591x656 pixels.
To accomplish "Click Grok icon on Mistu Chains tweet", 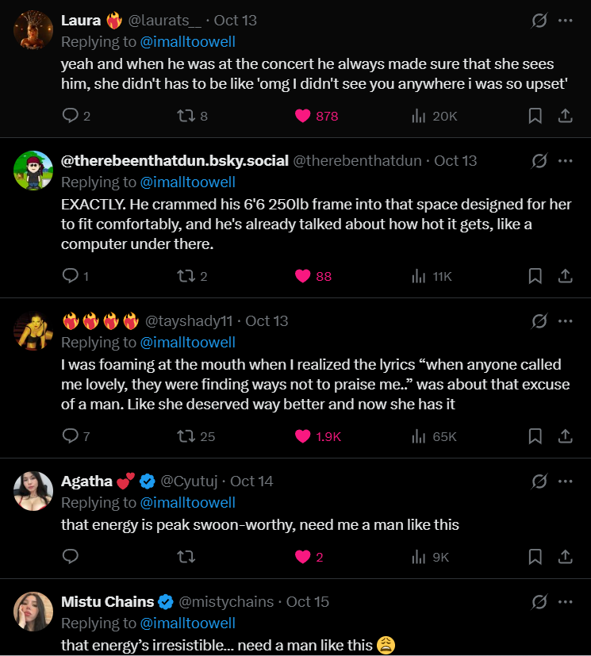I will click(x=539, y=602).
